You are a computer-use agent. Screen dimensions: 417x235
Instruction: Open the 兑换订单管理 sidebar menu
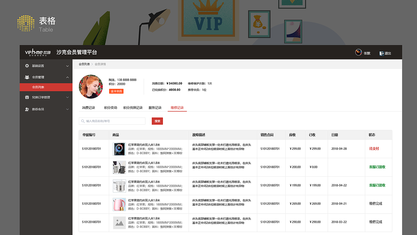tap(46, 97)
